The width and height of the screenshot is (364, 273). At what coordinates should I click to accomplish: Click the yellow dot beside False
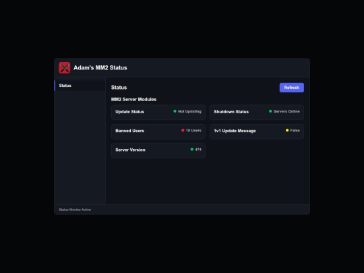(x=287, y=130)
